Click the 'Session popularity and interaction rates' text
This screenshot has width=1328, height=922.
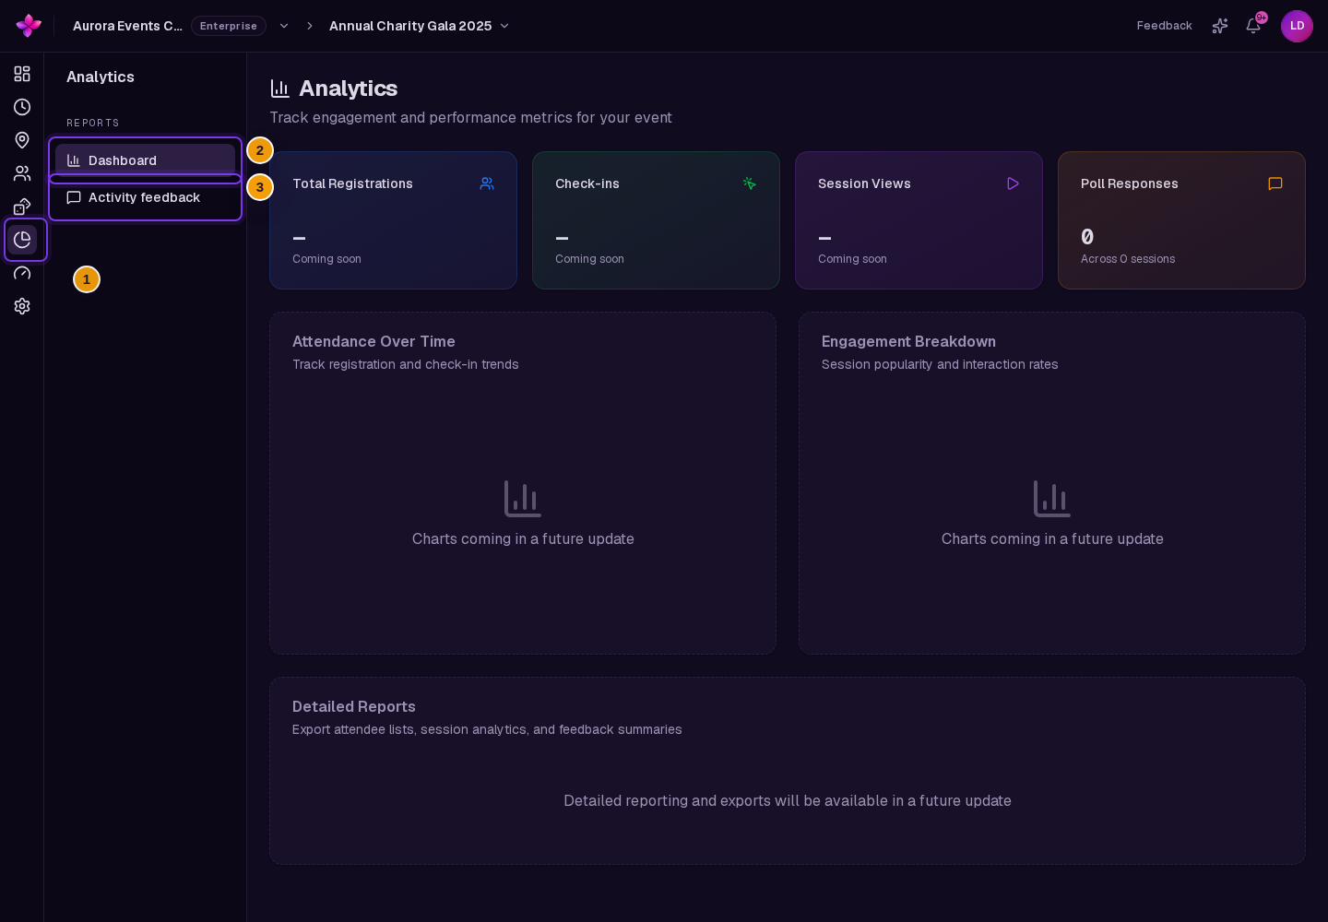940,364
